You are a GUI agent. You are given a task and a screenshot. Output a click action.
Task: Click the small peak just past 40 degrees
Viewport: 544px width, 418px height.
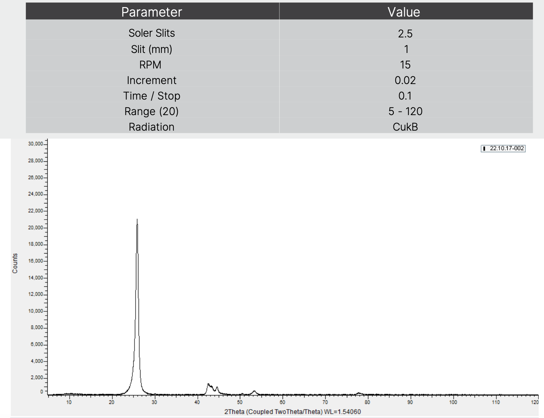(208, 384)
